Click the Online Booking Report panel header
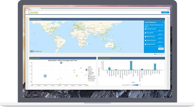 click(104, 58)
